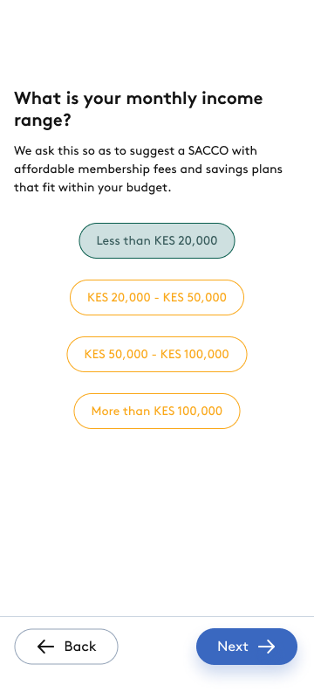The width and height of the screenshot is (314, 699).
Task: Select the income pill starting at KES 50,000
Action: coord(157,355)
